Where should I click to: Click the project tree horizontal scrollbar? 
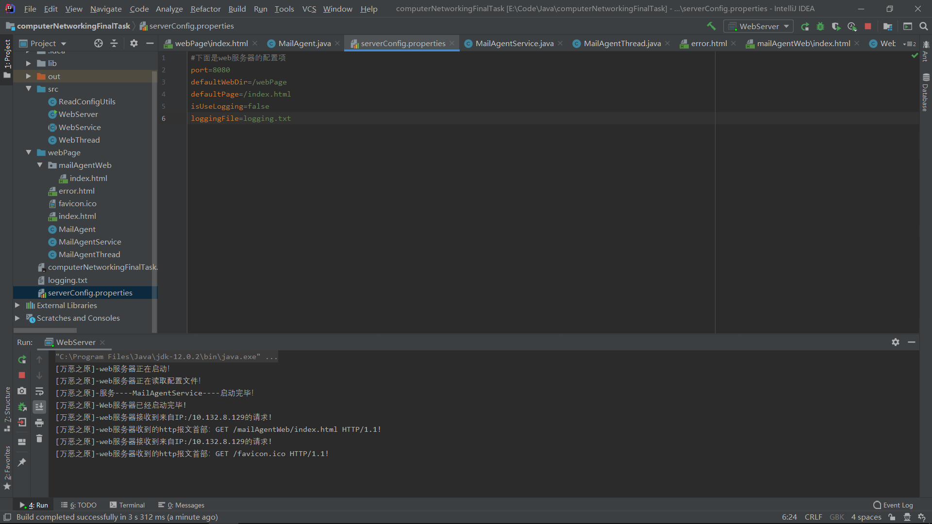coord(45,330)
